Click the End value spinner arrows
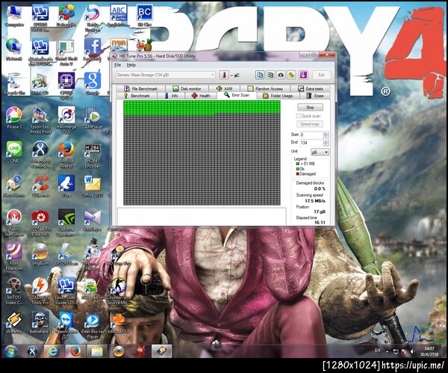The width and height of the screenshot is (448, 373). [326, 143]
